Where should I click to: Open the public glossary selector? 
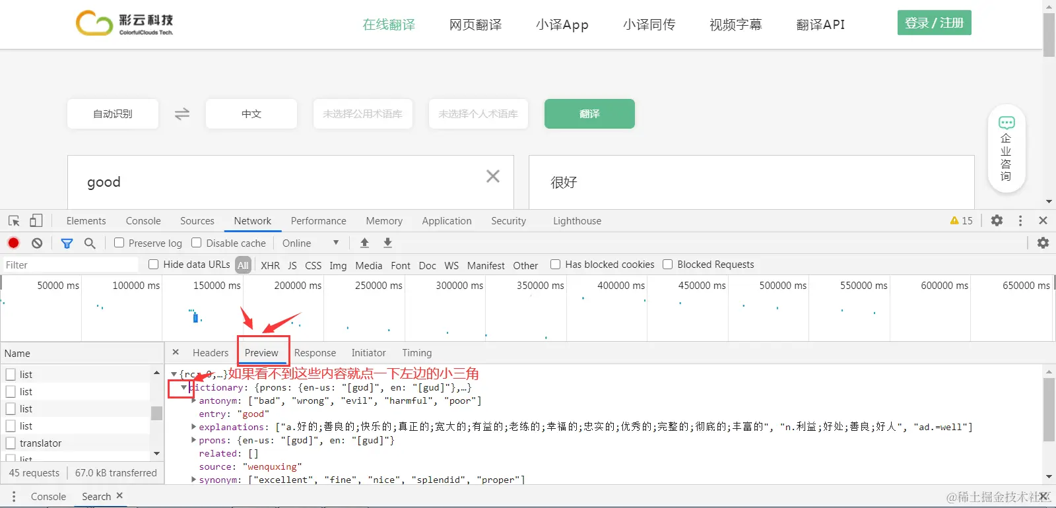363,114
